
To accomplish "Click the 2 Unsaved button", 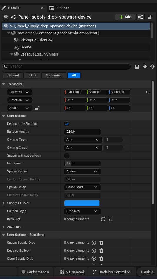I will pyautogui.click(x=72, y=272).
